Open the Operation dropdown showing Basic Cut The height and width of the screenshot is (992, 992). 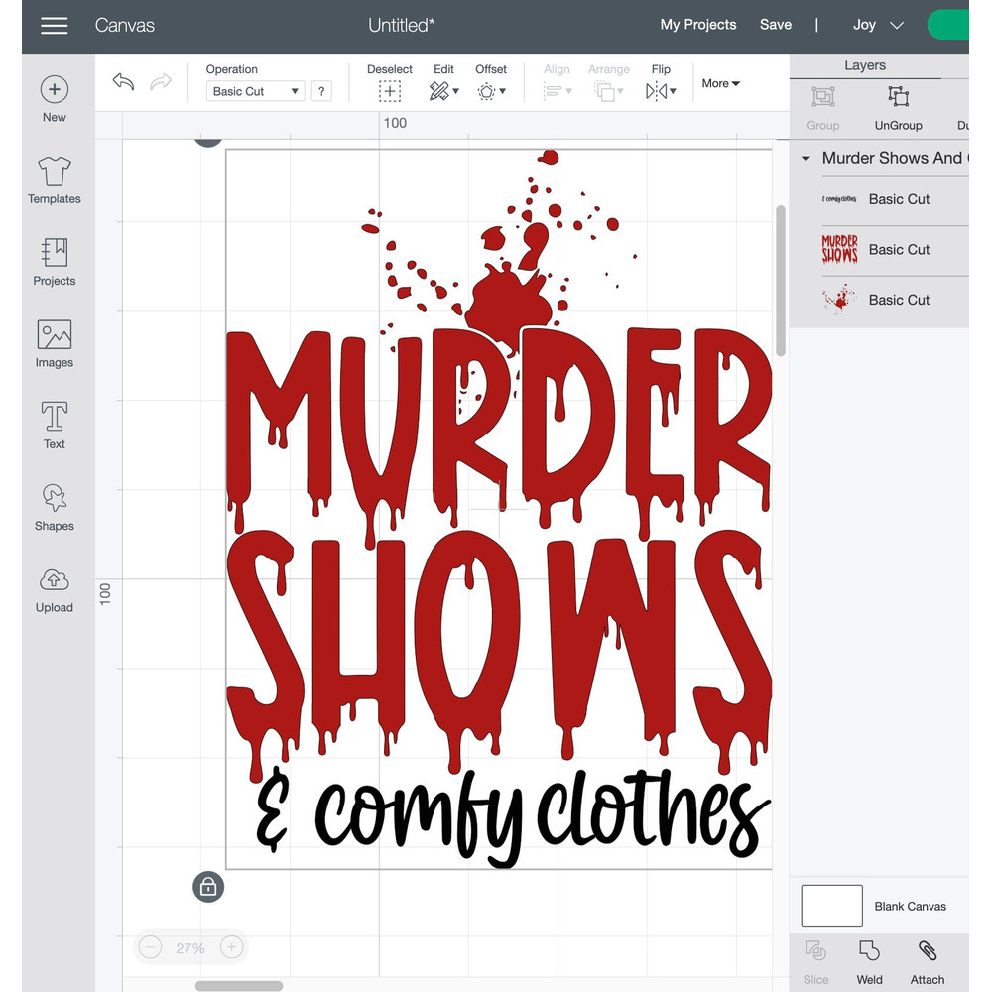click(254, 90)
